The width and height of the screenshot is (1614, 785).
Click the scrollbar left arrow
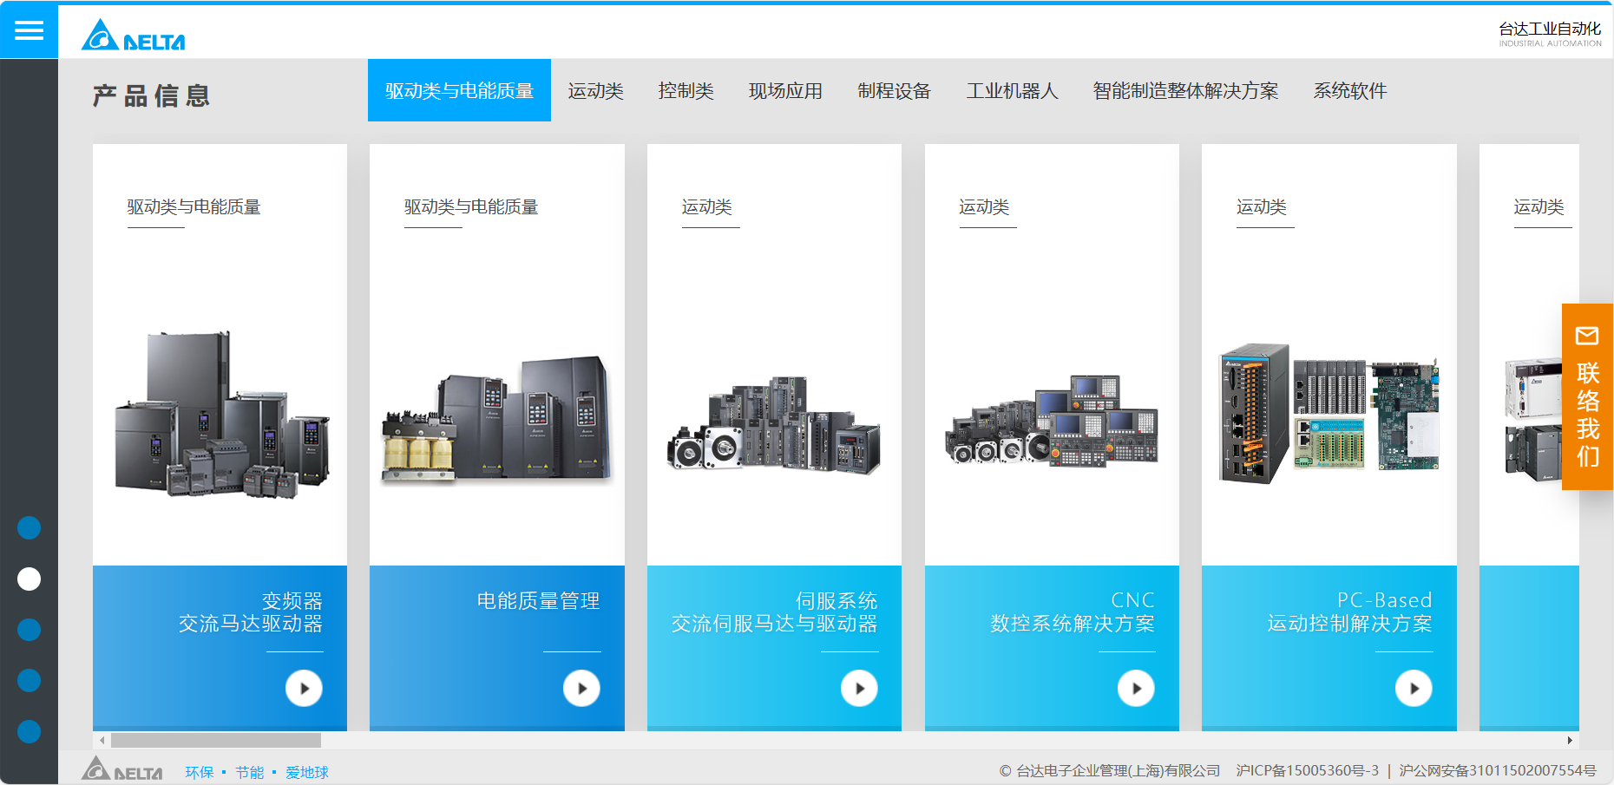coord(102,741)
